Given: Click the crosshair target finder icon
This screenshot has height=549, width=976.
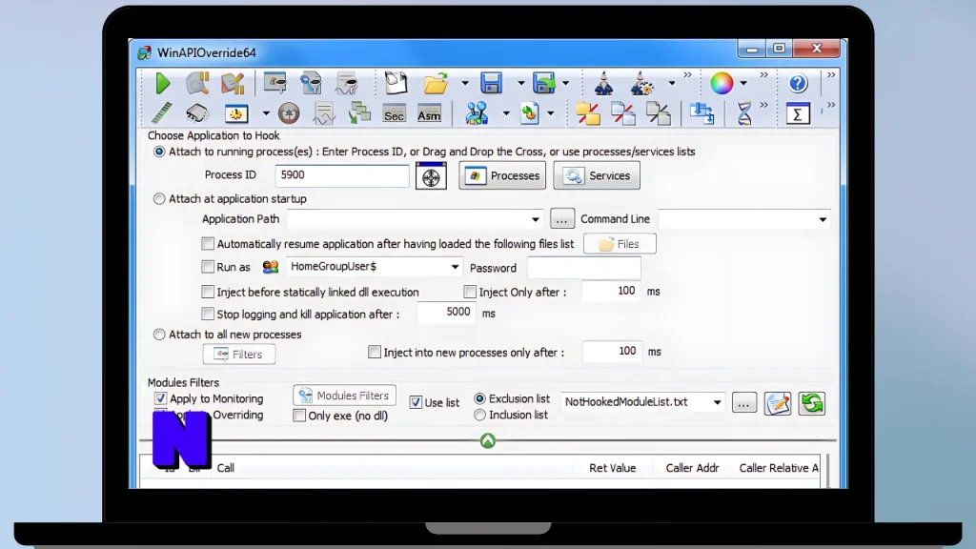Looking at the screenshot, I should pos(431,175).
